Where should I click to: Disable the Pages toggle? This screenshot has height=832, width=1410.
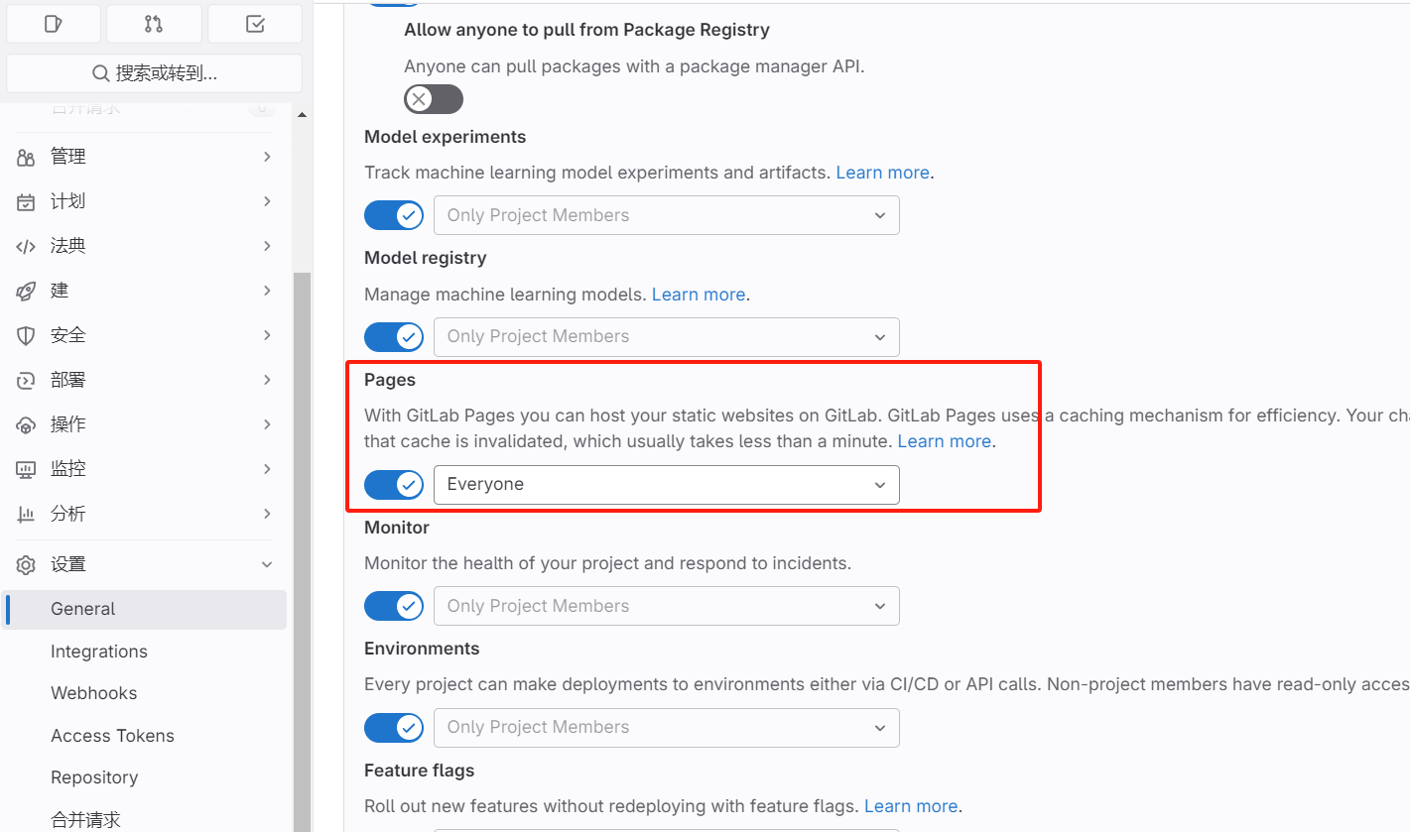(394, 484)
